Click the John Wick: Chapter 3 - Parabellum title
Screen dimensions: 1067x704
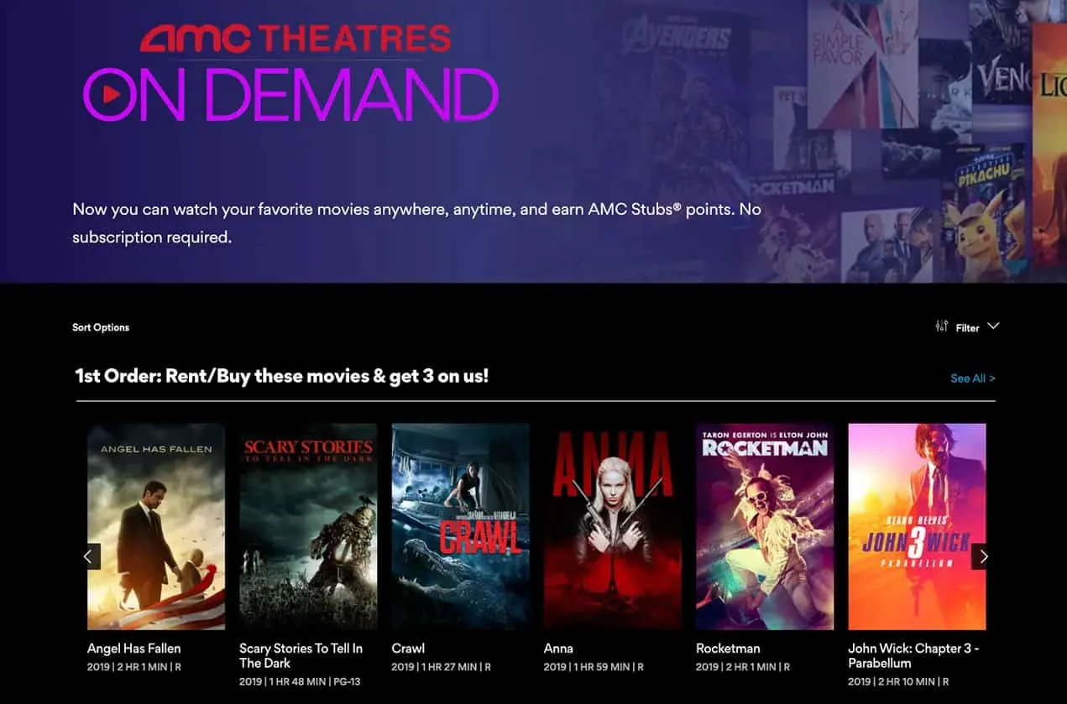click(913, 655)
